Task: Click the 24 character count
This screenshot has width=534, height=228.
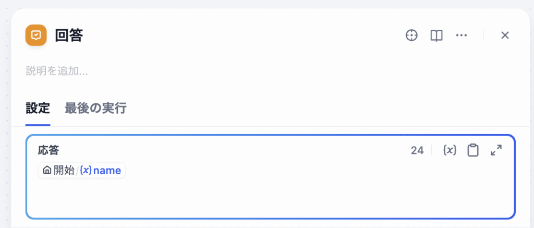Action: (417, 150)
